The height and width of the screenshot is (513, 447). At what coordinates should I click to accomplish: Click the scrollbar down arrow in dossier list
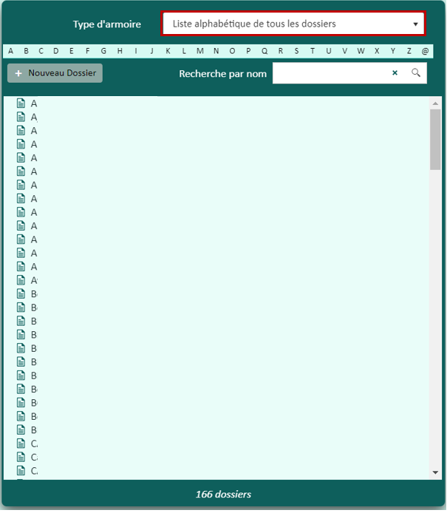coord(435,472)
